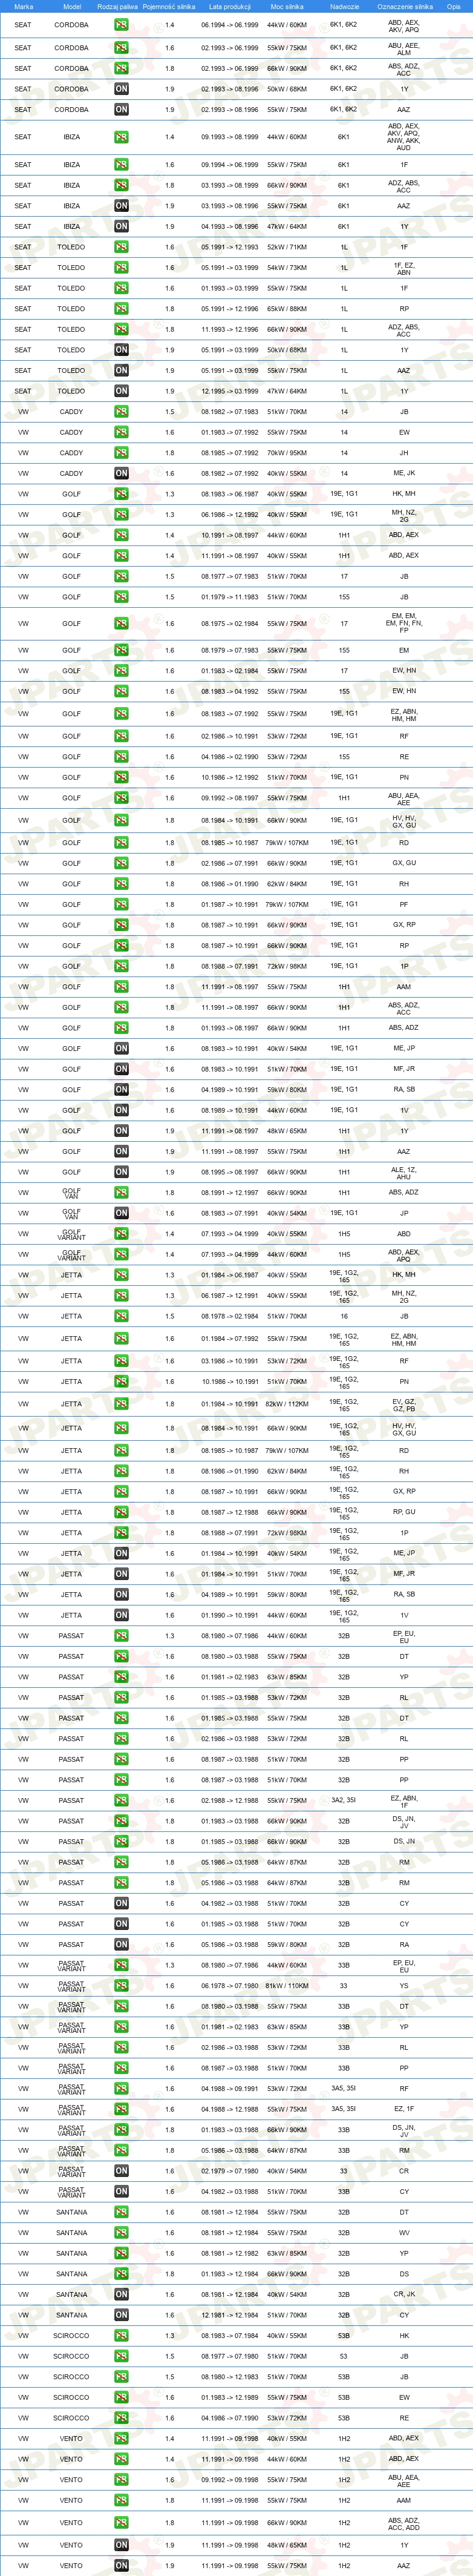Click diesel ON icon in GOLF VAN JP row
Screen dimensions: 473x2576
coord(121,1213)
